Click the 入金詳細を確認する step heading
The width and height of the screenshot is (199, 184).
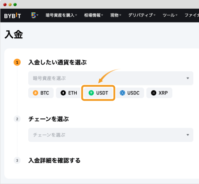54,160
